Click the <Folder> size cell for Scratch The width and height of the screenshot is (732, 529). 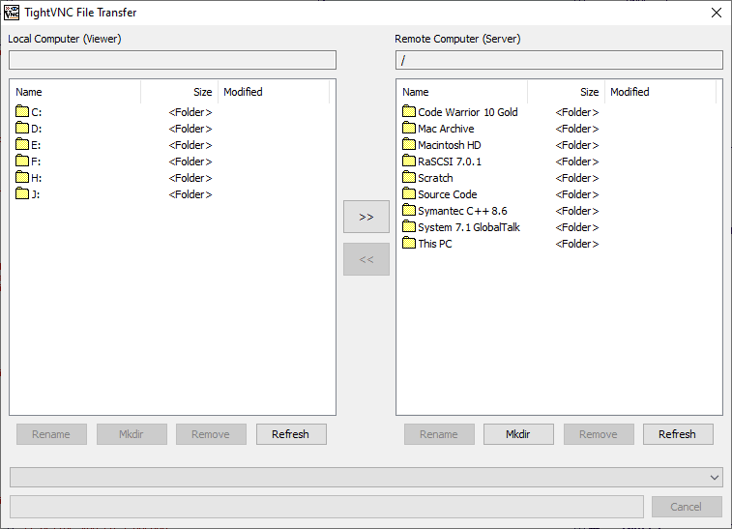click(x=577, y=178)
